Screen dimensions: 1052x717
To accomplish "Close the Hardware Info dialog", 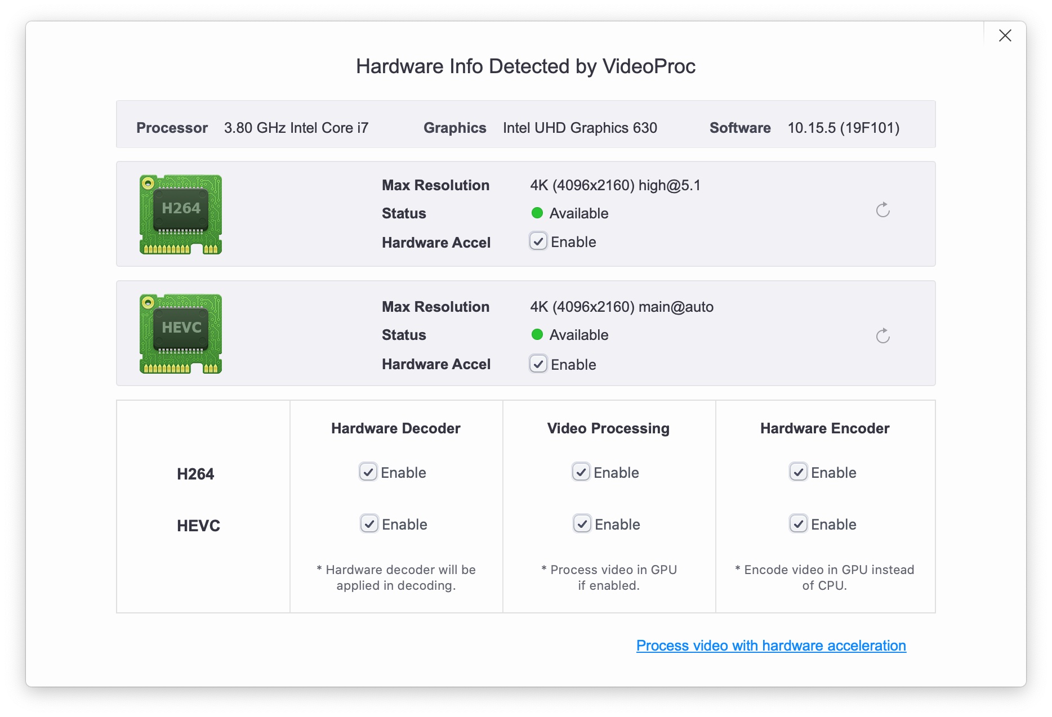I will (x=1005, y=35).
